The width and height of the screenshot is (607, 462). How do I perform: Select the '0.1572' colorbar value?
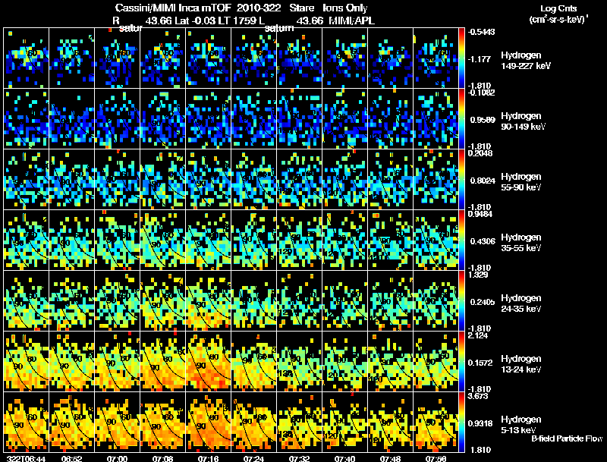(x=483, y=363)
